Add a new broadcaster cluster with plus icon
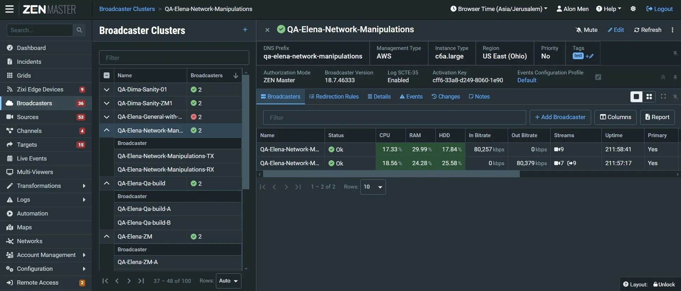 coord(245,30)
